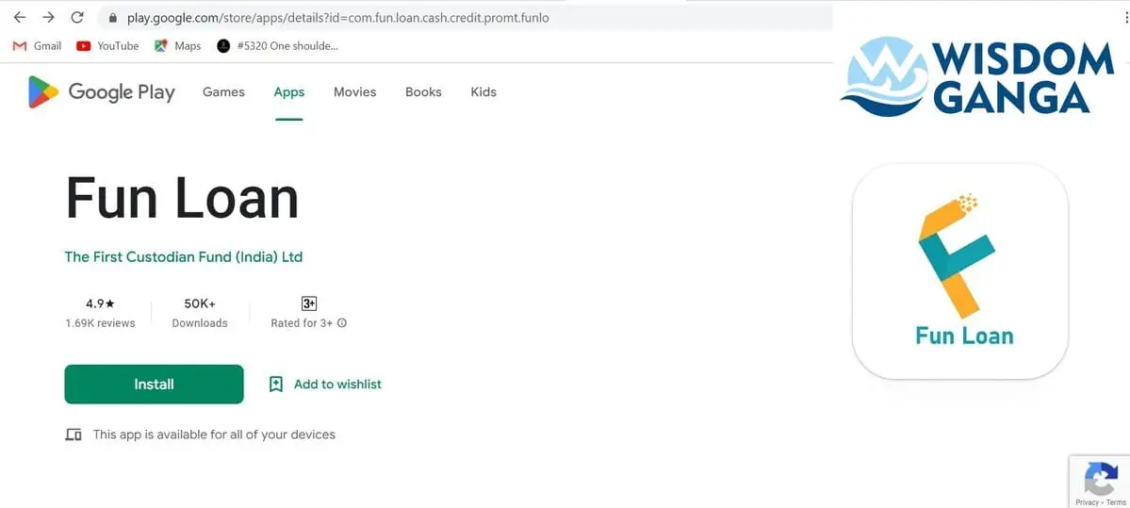This screenshot has height=508, width=1130.
Task: Click the 50K+ downloads count
Action: click(200, 303)
